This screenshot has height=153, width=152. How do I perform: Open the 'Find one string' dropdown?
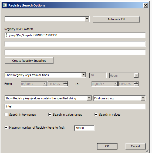pos(143,98)
